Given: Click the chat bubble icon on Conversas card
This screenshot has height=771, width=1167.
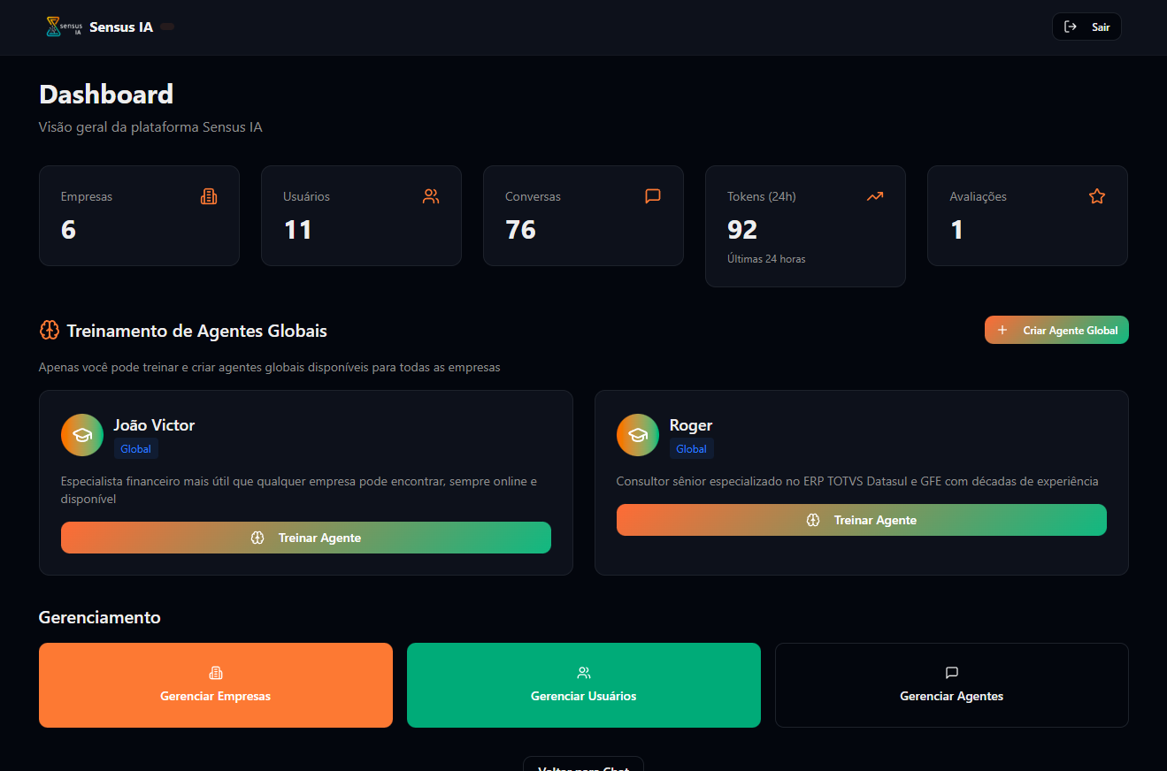Looking at the screenshot, I should tap(653, 196).
